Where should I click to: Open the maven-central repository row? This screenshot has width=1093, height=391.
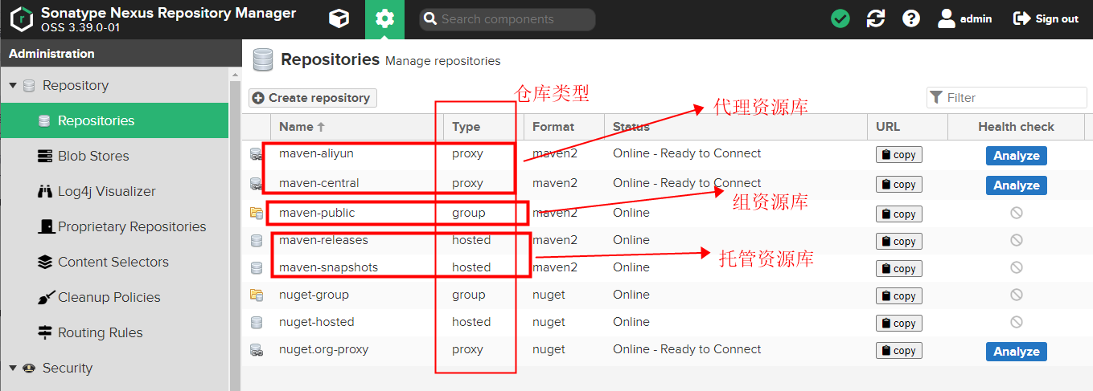(x=667, y=184)
